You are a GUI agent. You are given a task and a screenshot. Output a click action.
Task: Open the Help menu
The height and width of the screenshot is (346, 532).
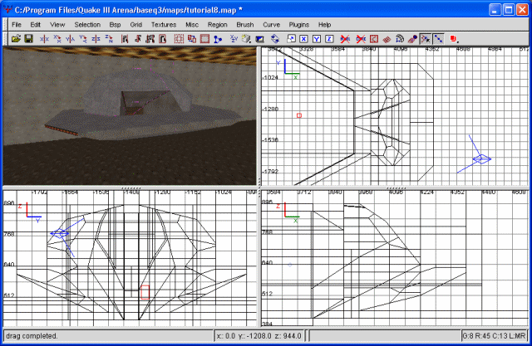pyautogui.click(x=324, y=25)
